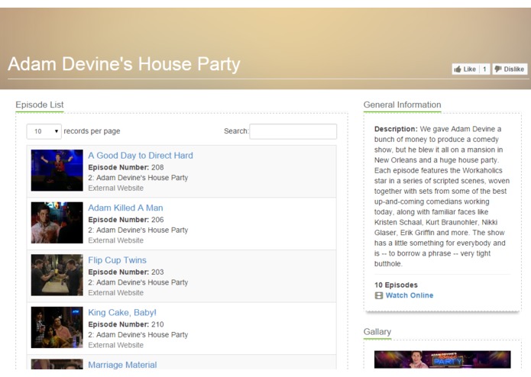The image size is (531, 377).
Task: Click the film icon beside Watch Online
Action: pos(379,295)
